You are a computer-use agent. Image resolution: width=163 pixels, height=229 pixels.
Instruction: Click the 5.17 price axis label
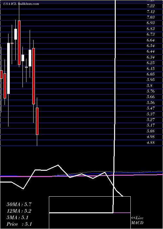click(x=151, y=125)
